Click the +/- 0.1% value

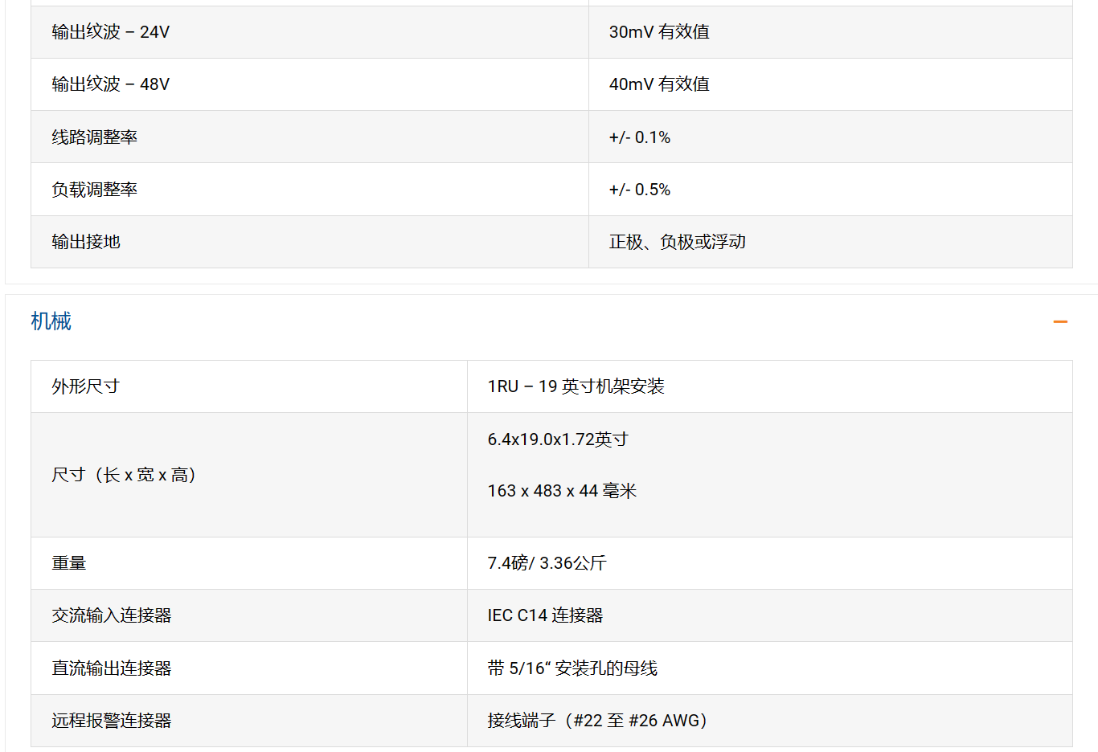[640, 137]
